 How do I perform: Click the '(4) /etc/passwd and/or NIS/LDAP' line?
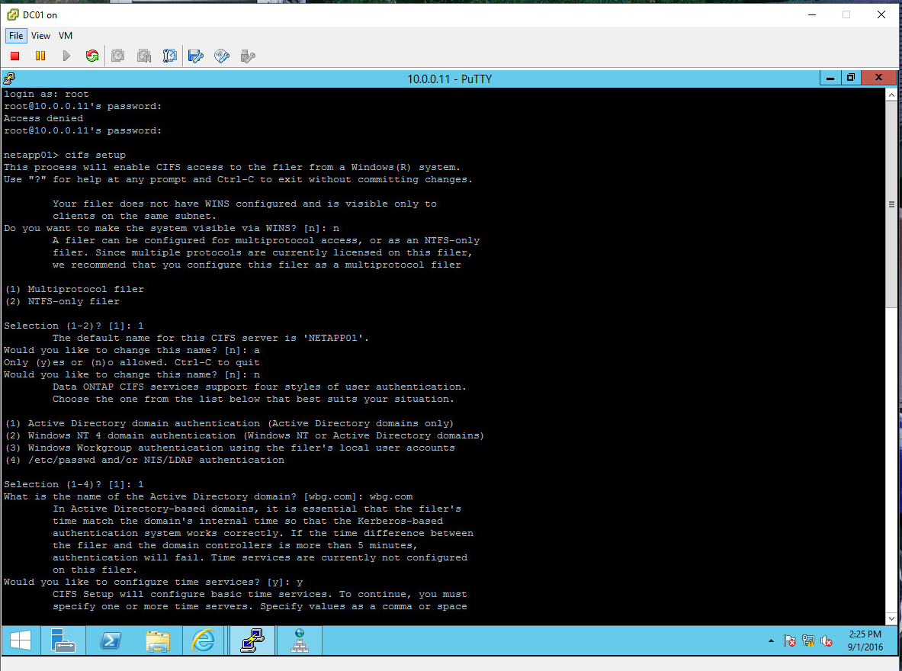click(144, 459)
